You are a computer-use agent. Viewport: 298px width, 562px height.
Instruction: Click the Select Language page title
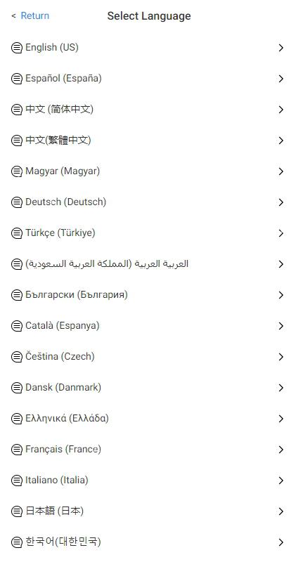click(149, 16)
